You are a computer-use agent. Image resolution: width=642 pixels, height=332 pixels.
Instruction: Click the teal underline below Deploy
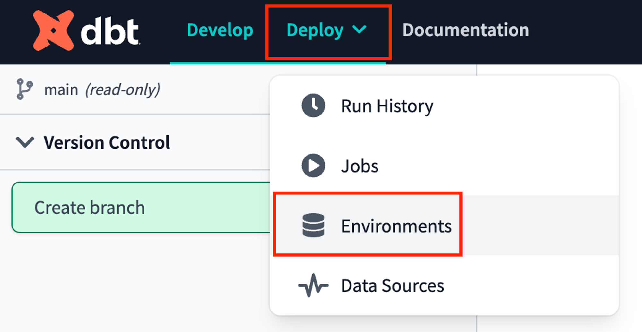click(278, 64)
